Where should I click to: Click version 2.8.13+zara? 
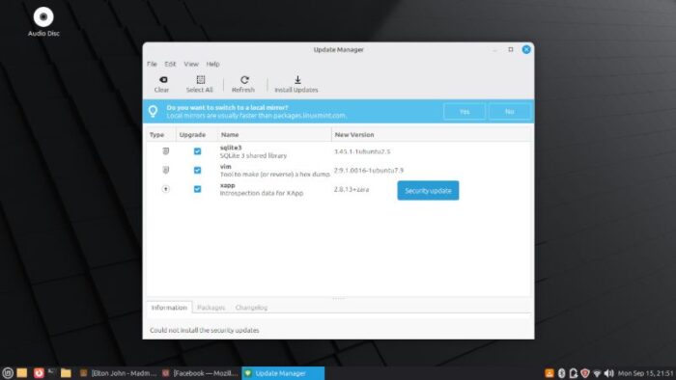pyautogui.click(x=352, y=189)
